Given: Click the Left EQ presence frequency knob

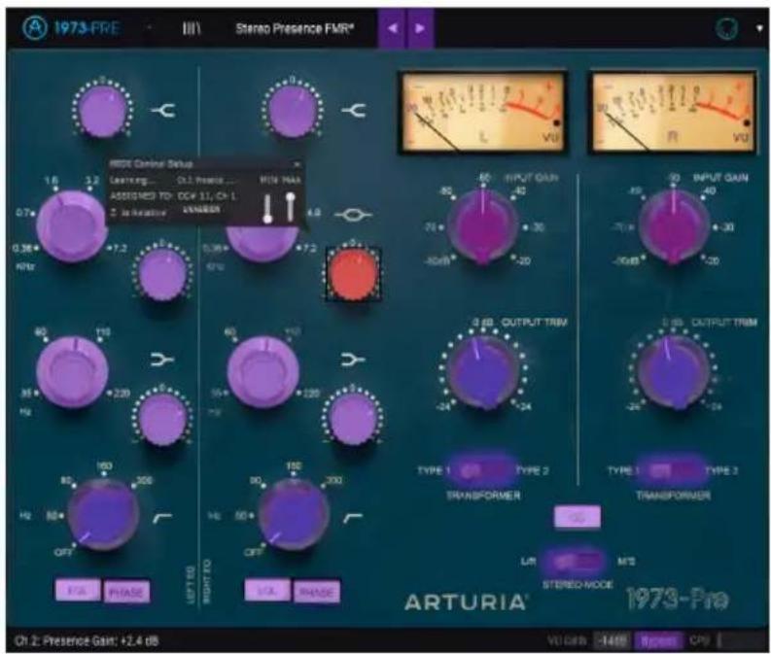Looking at the screenshot, I should pos(71,226).
